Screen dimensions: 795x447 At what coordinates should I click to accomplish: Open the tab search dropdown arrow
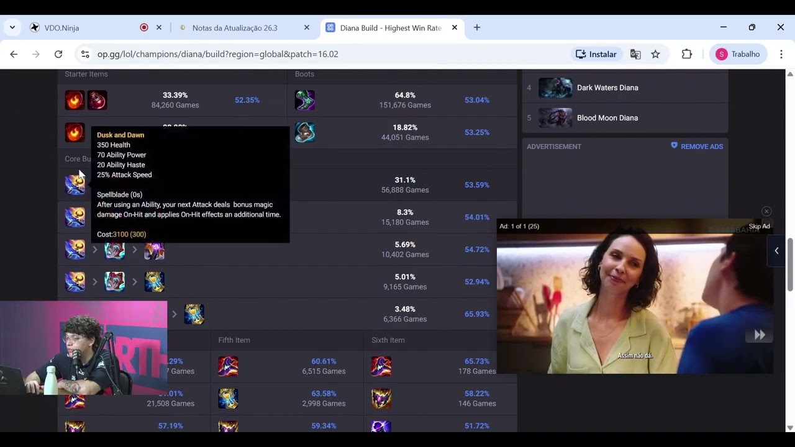12,27
